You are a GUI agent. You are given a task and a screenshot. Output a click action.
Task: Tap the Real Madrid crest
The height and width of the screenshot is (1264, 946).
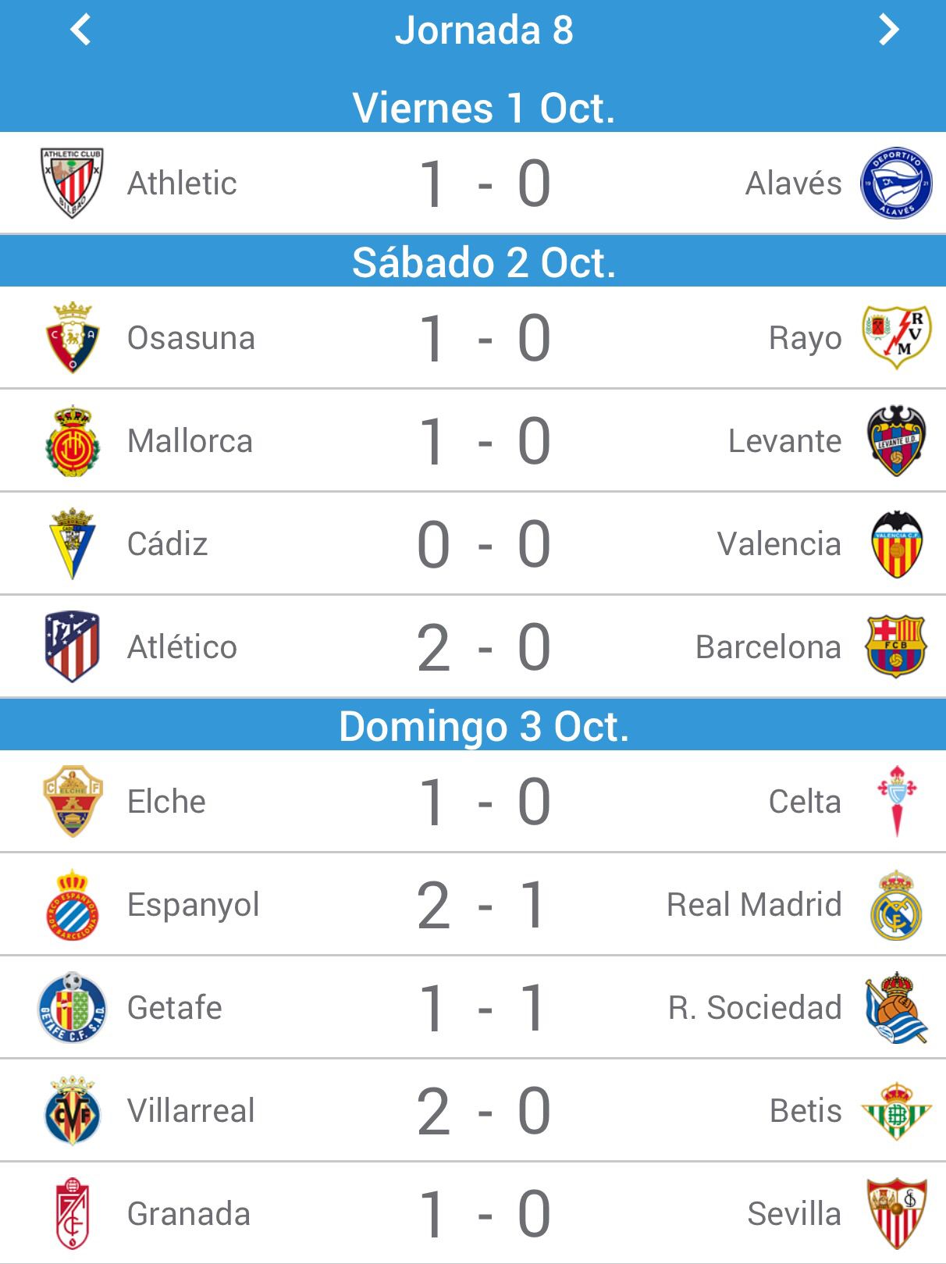click(896, 905)
